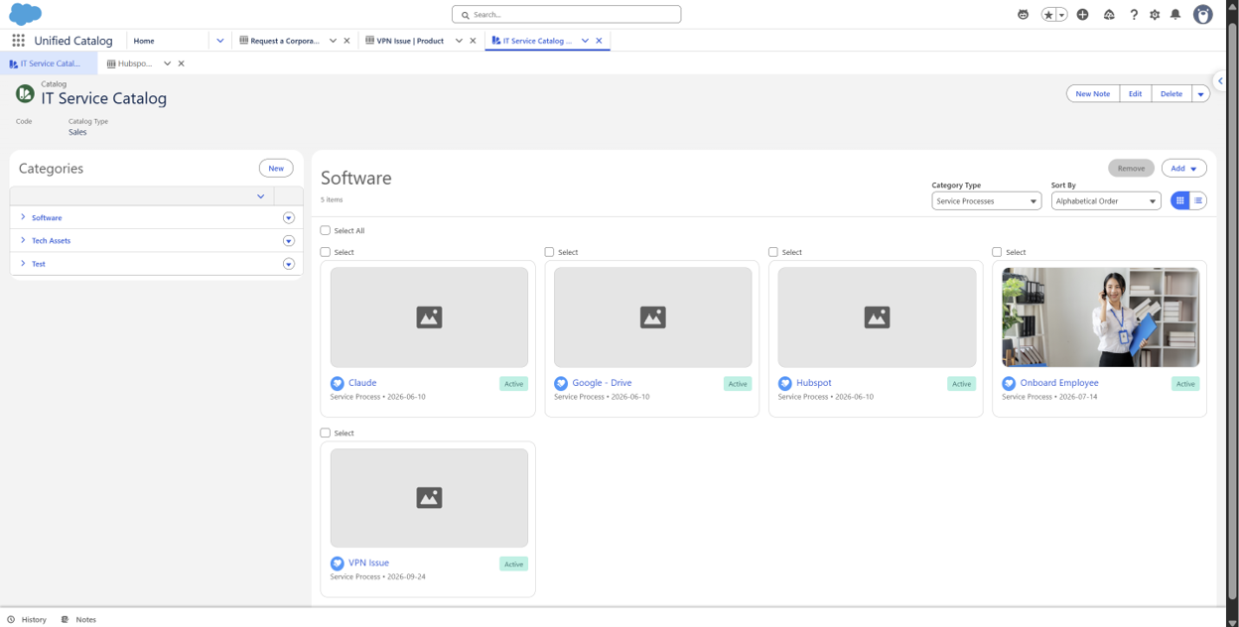Open the Help question mark icon
Image resolution: width=1239 pixels, height=627 pixels.
[x=1134, y=15]
